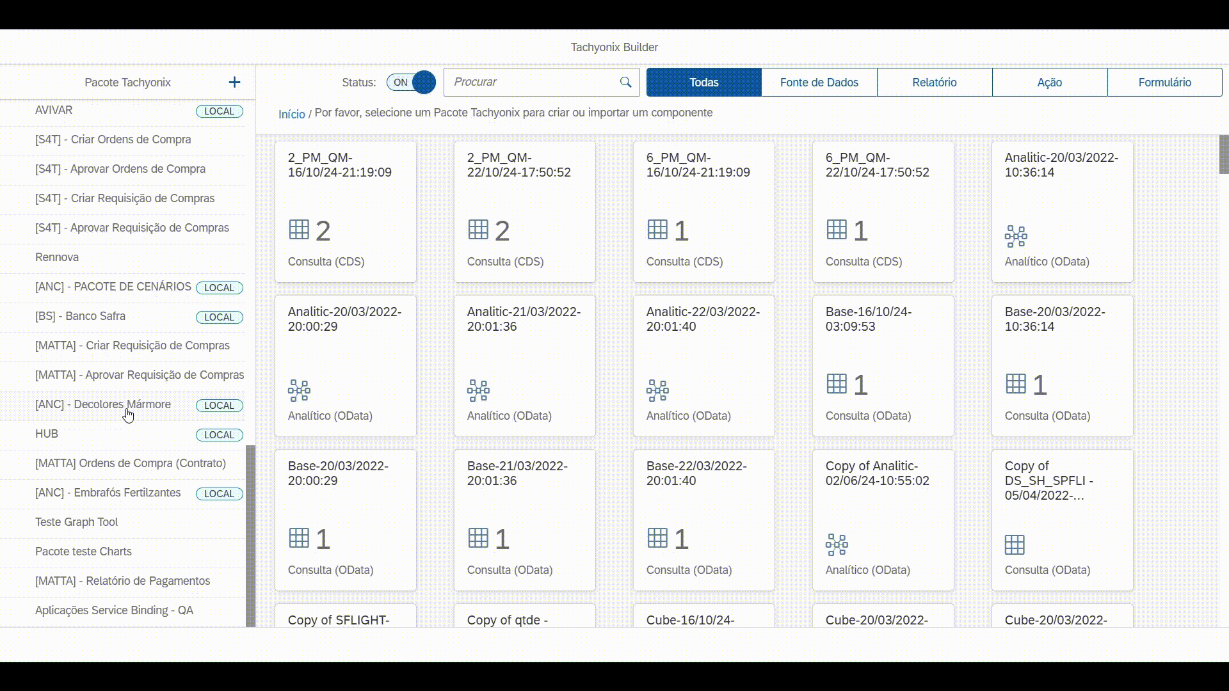Click analytic icon on Analitic-20/03/2022-10:36:14 card
The image size is (1229, 691).
point(1016,236)
